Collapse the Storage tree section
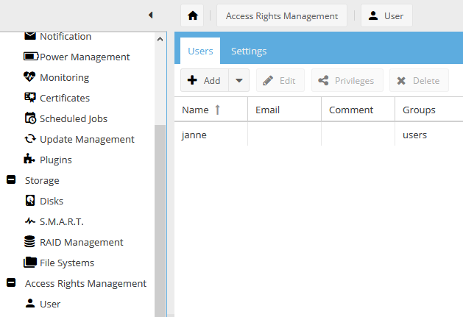The height and width of the screenshot is (317, 463). (x=11, y=180)
